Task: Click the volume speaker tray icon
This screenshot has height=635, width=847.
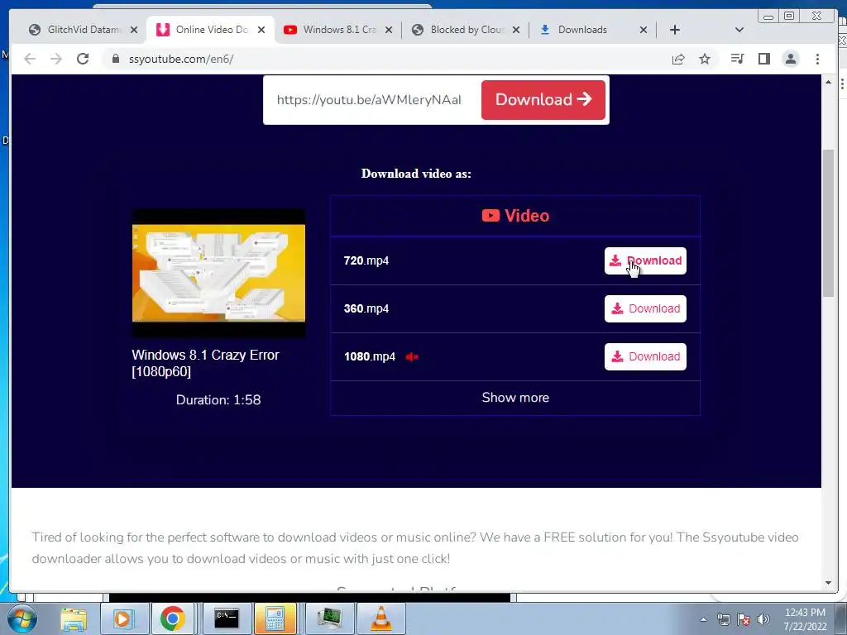Action: click(x=763, y=619)
